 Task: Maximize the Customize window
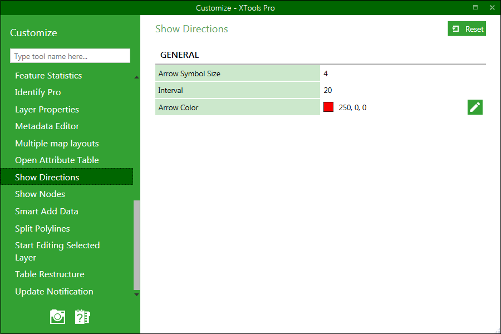[x=475, y=7]
